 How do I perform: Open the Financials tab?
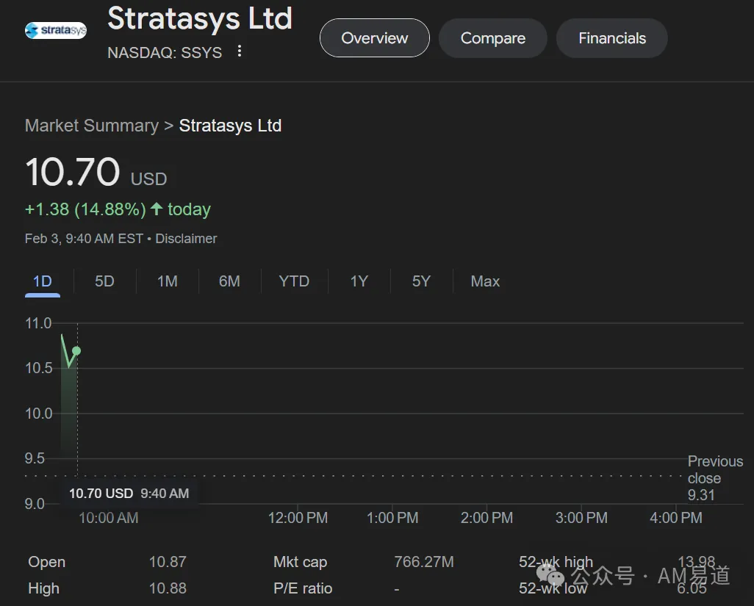click(612, 38)
